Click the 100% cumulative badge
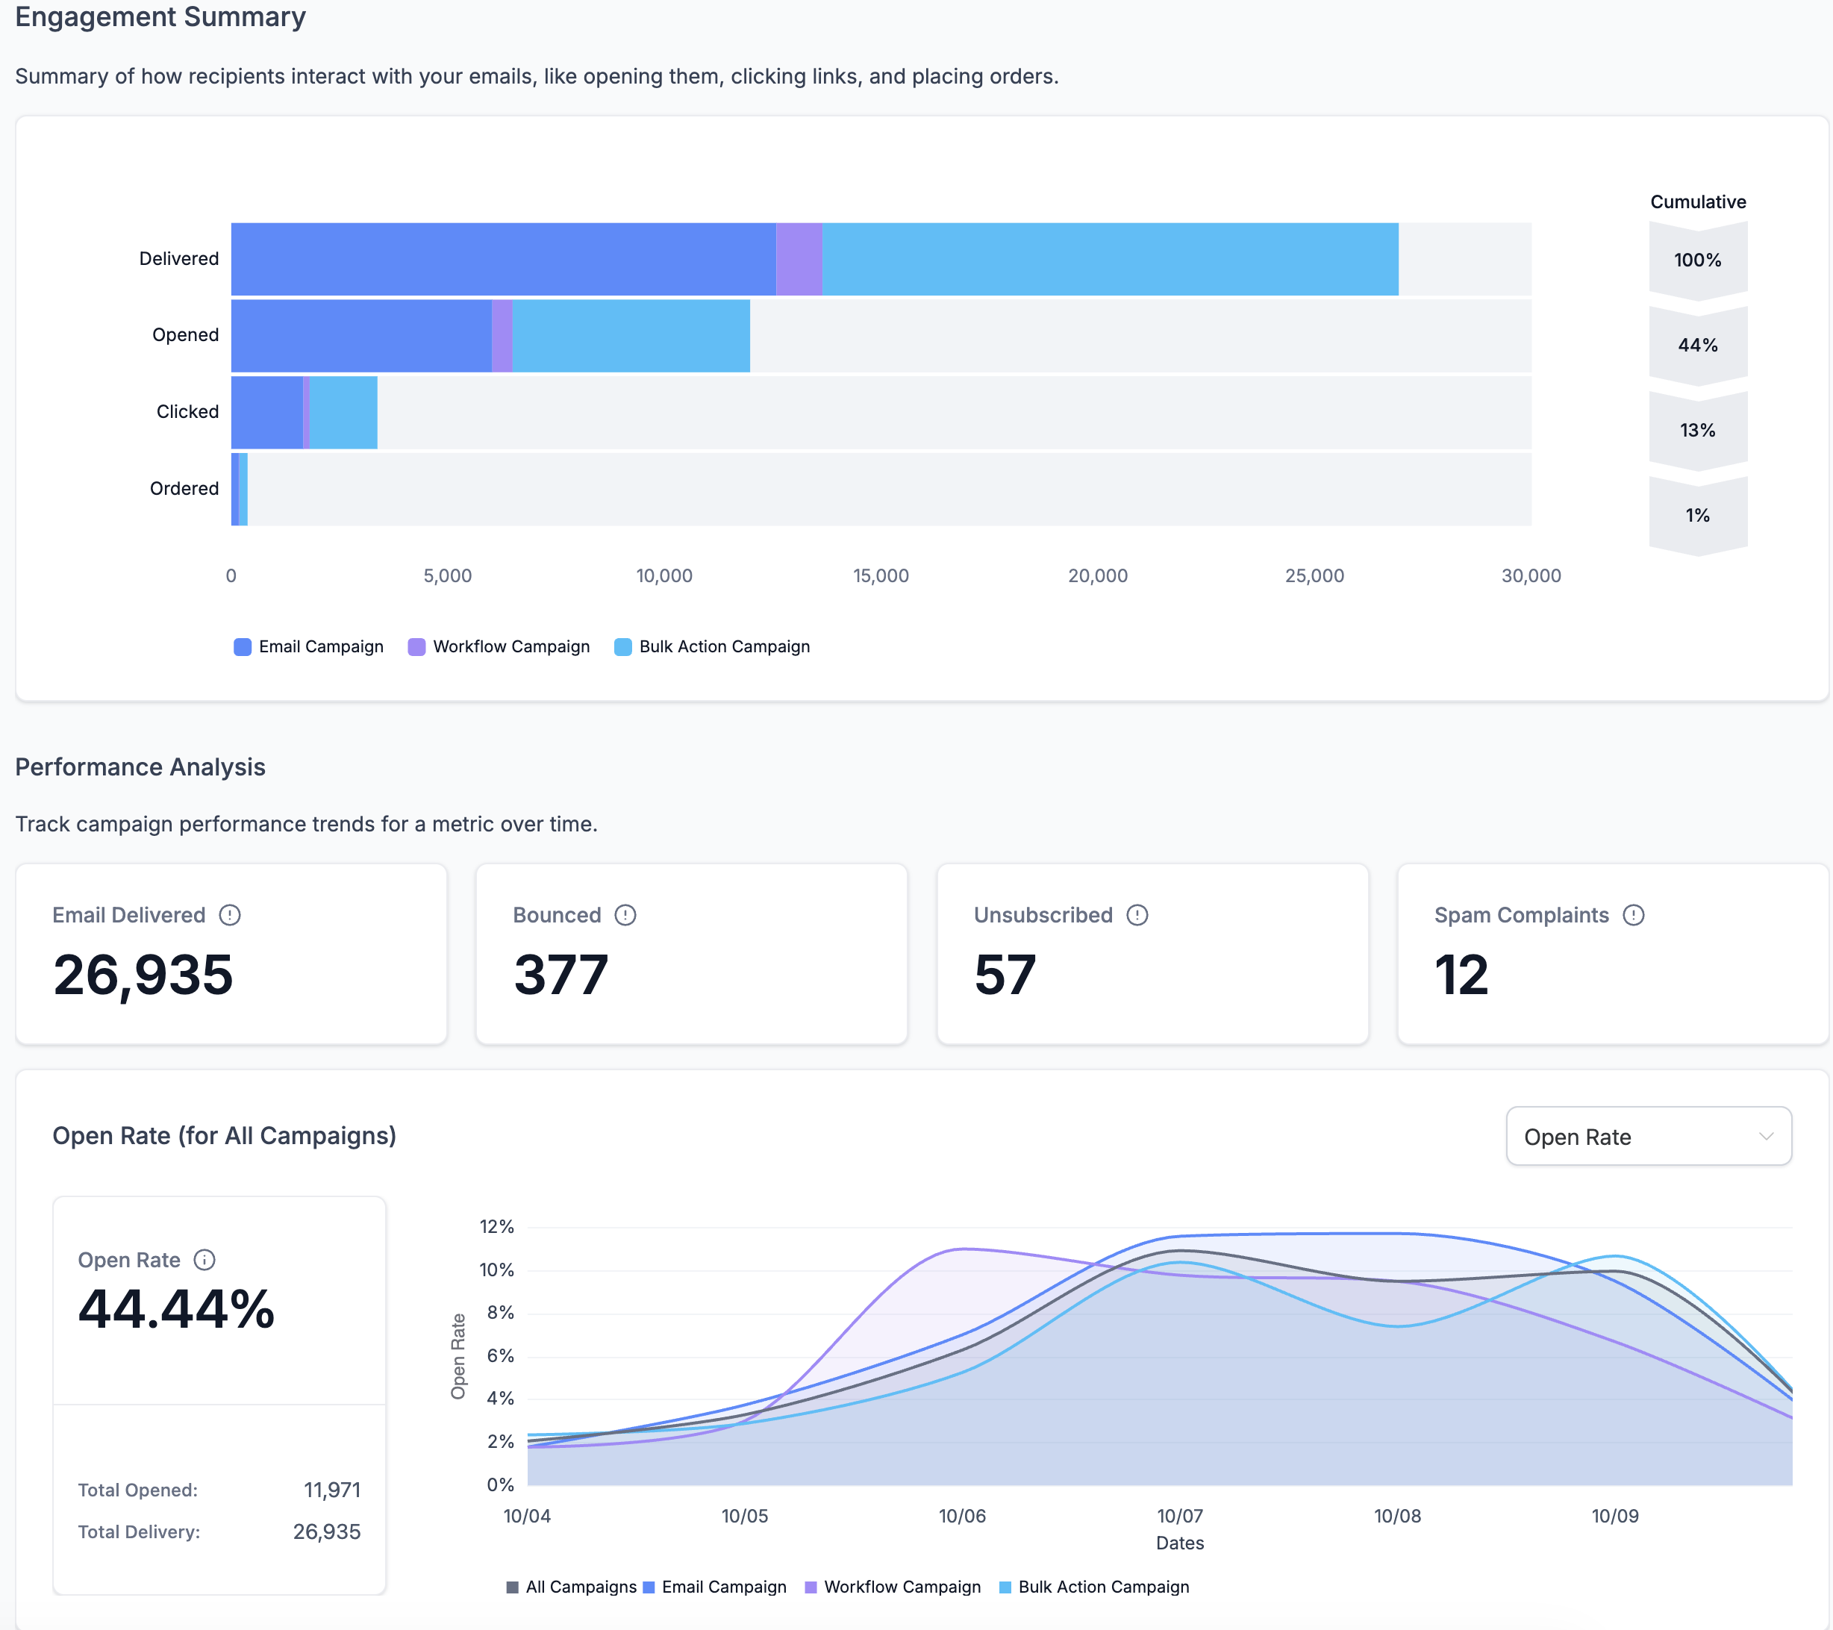Screen dimensions: 1833x1630 point(1698,260)
